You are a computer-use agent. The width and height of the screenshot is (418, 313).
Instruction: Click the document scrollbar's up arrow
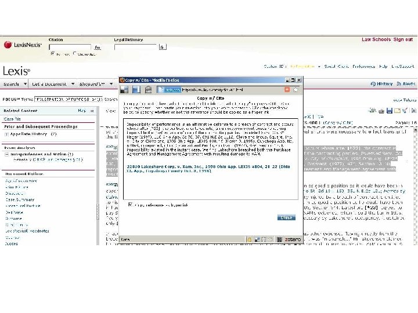click(415, 130)
